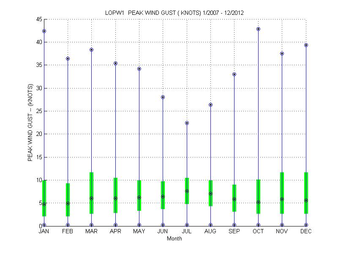
Task: Select the March maximum gust marker
Action: [91, 50]
